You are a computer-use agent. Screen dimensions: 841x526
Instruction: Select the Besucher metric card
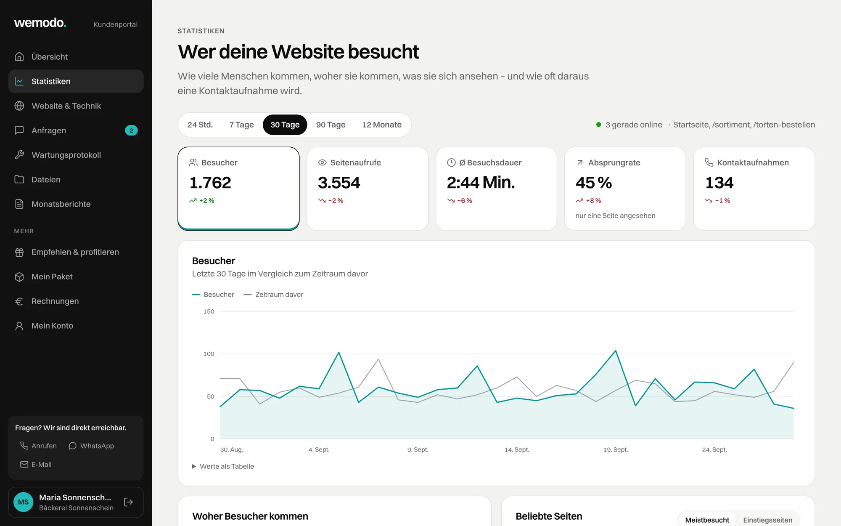pos(238,189)
